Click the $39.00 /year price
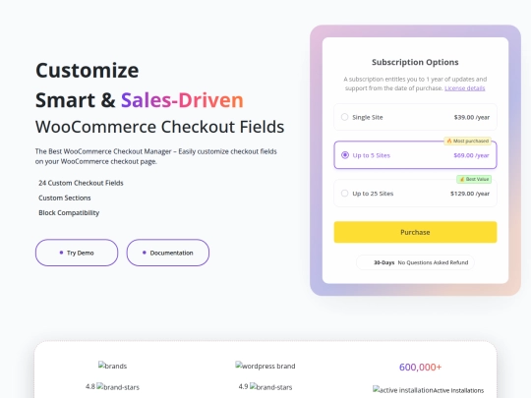The width and height of the screenshot is (531, 398). point(472,118)
